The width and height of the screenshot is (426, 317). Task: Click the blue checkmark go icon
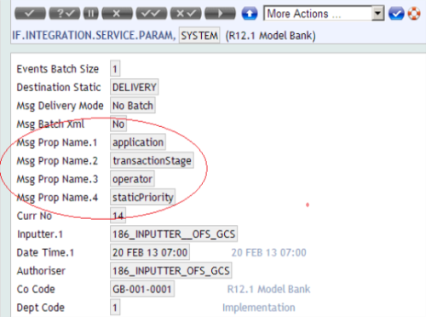[x=396, y=14]
